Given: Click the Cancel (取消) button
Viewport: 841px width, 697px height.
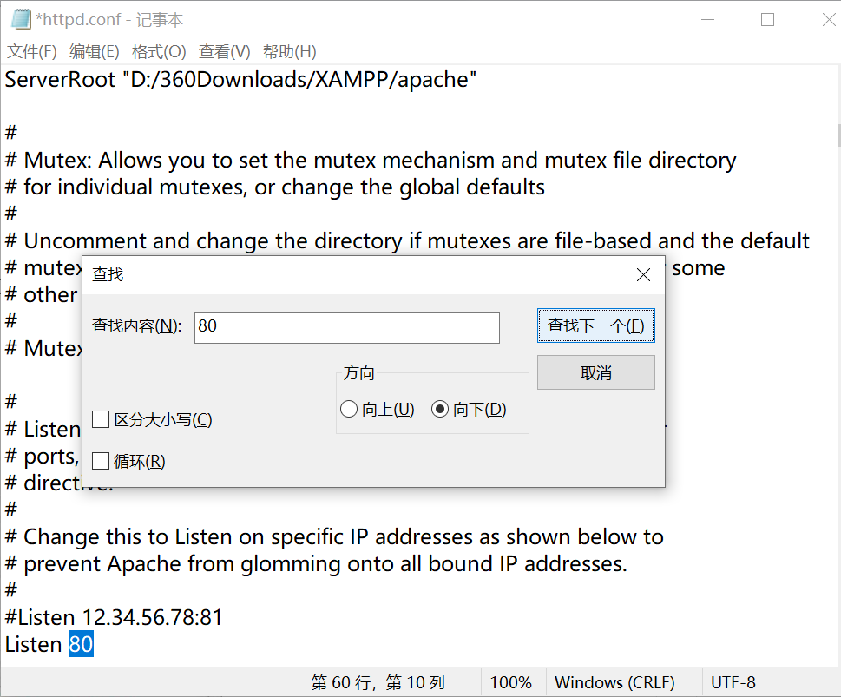Looking at the screenshot, I should 595,372.
